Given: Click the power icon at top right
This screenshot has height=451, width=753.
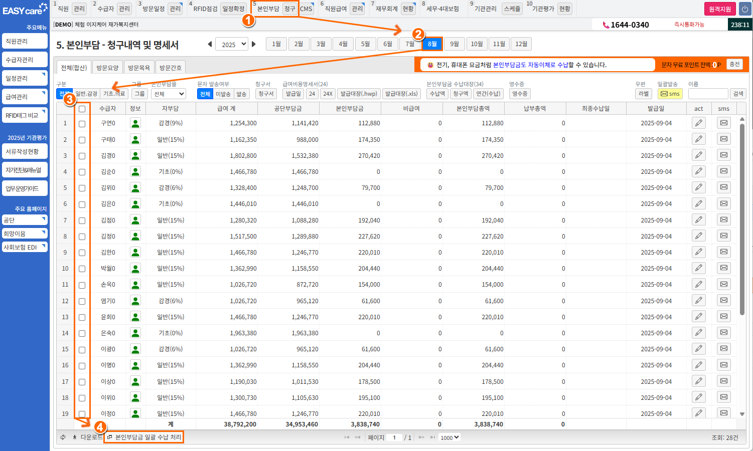Looking at the screenshot, I should 744,9.
